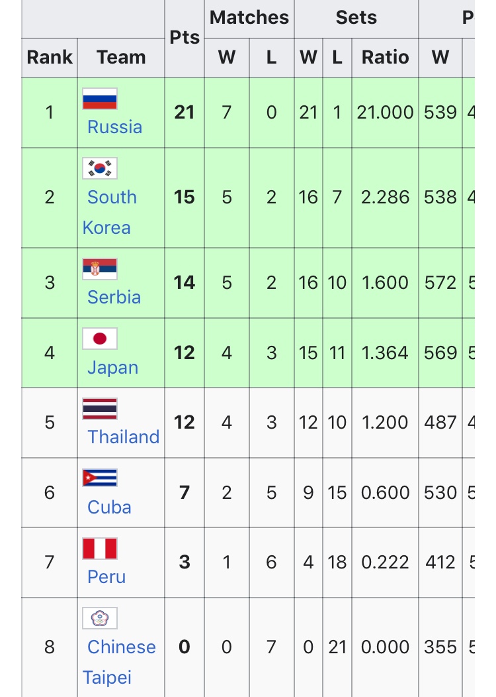Screen dimensions: 496x697
Task: Click the Team column header
Action: tap(121, 58)
